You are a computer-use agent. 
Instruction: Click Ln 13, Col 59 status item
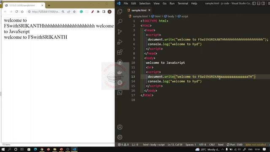click(175, 144)
